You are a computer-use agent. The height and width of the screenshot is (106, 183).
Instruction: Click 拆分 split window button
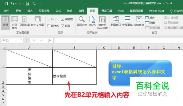point(150,18)
